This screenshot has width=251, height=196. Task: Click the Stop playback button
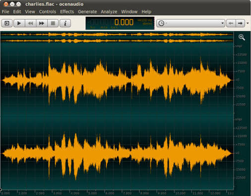tap(53, 23)
